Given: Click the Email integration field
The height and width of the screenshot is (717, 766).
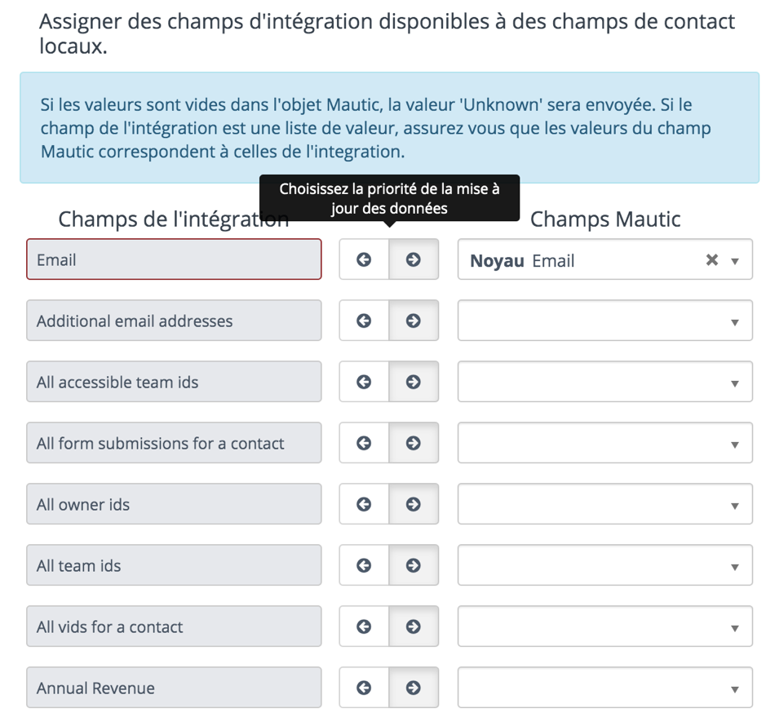Looking at the screenshot, I should click(x=174, y=259).
